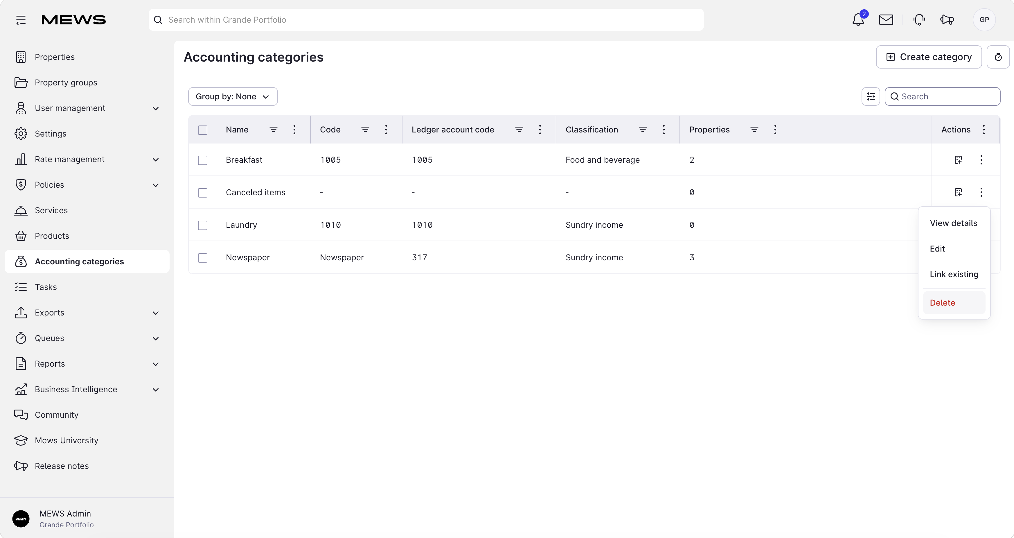Toggle Canceled items row more actions menu

(981, 193)
